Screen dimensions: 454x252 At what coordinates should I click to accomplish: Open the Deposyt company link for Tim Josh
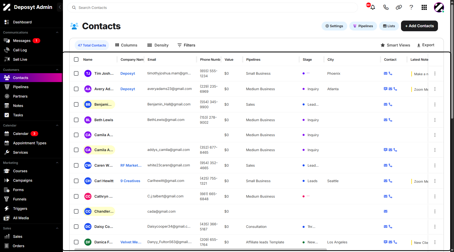coord(128,73)
